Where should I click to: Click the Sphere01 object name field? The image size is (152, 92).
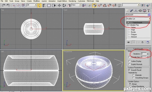tap(137, 15)
